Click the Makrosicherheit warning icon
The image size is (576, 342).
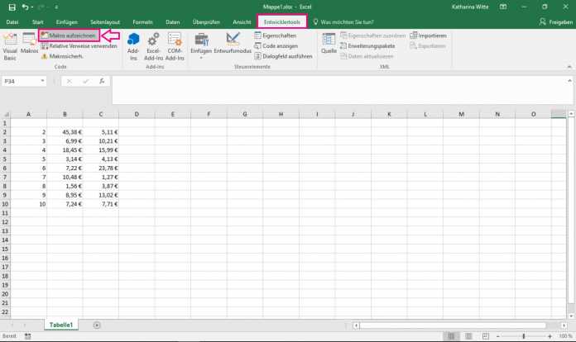[44, 56]
